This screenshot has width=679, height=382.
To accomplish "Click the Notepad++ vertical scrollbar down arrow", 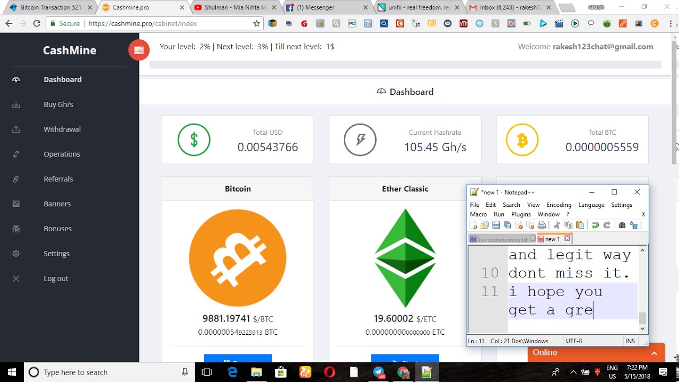I will pyautogui.click(x=642, y=329).
